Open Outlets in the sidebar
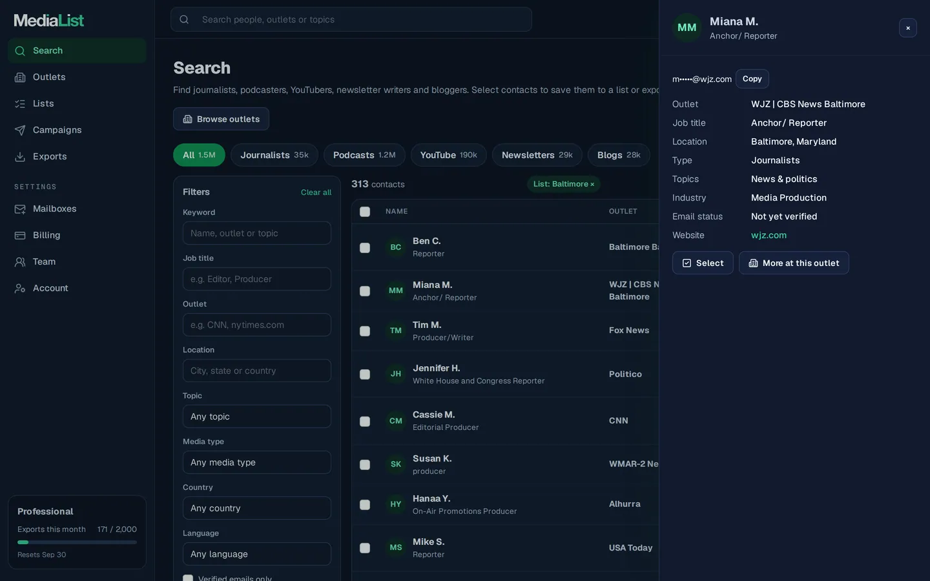930x581 pixels. click(x=77, y=77)
